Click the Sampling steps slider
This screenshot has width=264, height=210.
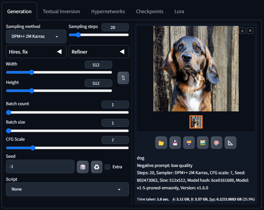pyautogui.click(x=99, y=35)
